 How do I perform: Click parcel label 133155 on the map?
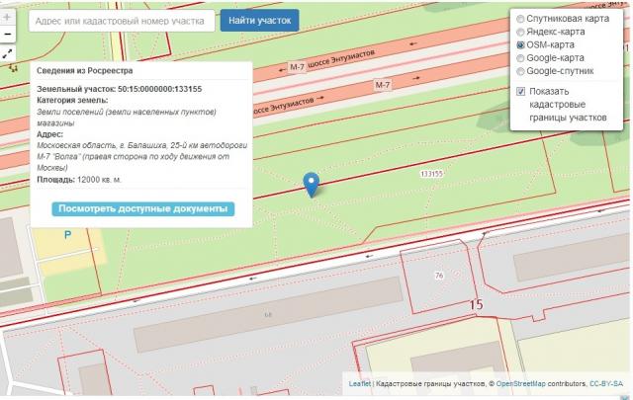(x=430, y=173)
